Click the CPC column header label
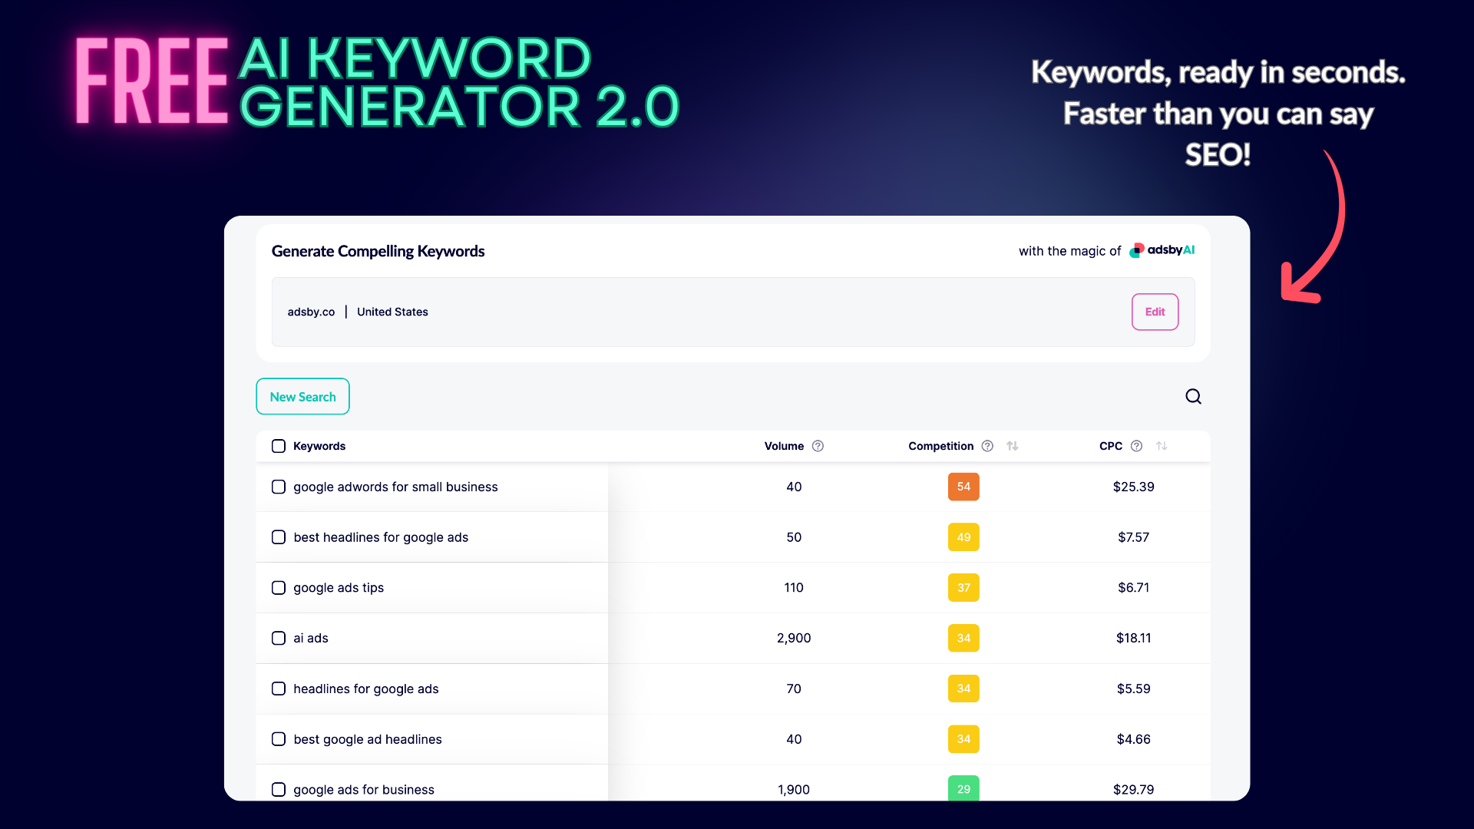This screenshot has width=1474, height=829. coord(1110,446)
